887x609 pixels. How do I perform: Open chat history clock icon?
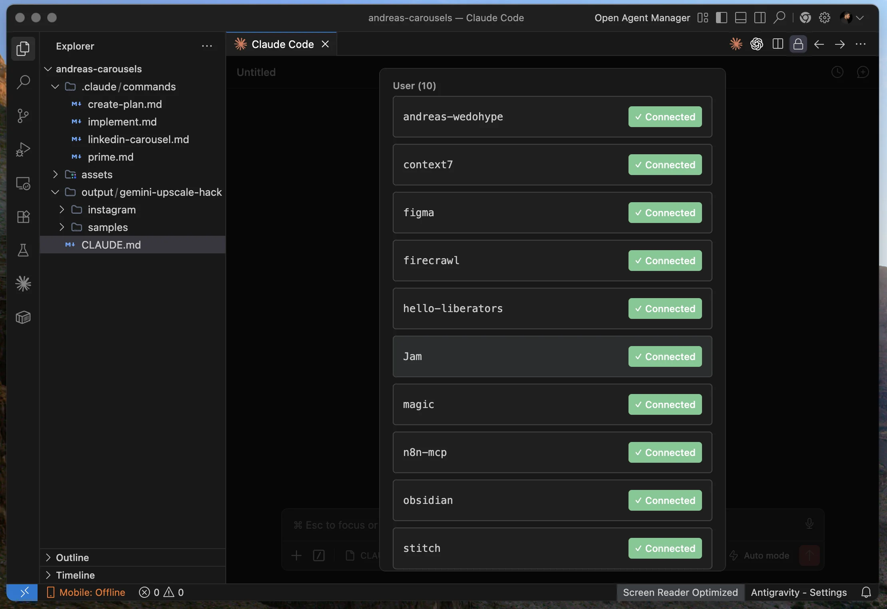837,72
